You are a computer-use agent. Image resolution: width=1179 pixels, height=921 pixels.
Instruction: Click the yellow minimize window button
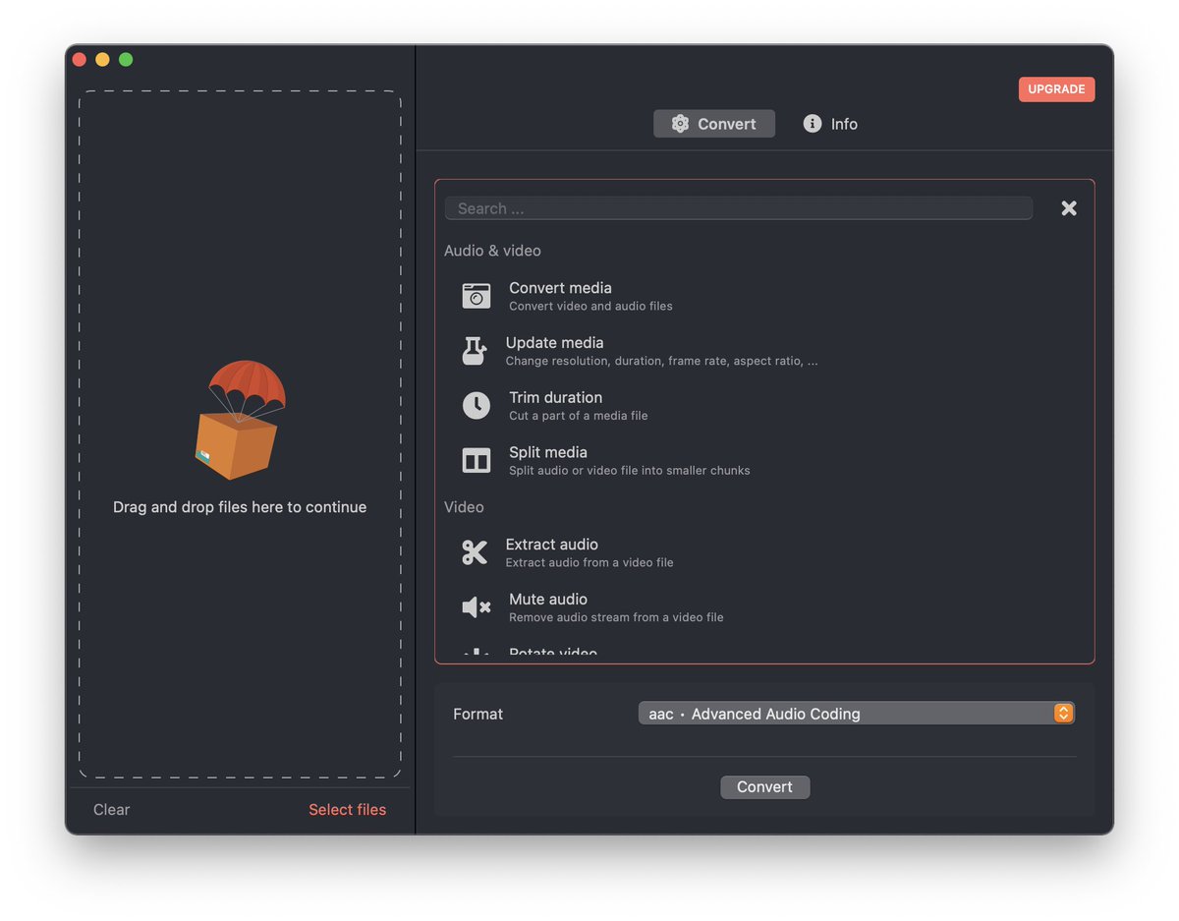pos(102,60)
